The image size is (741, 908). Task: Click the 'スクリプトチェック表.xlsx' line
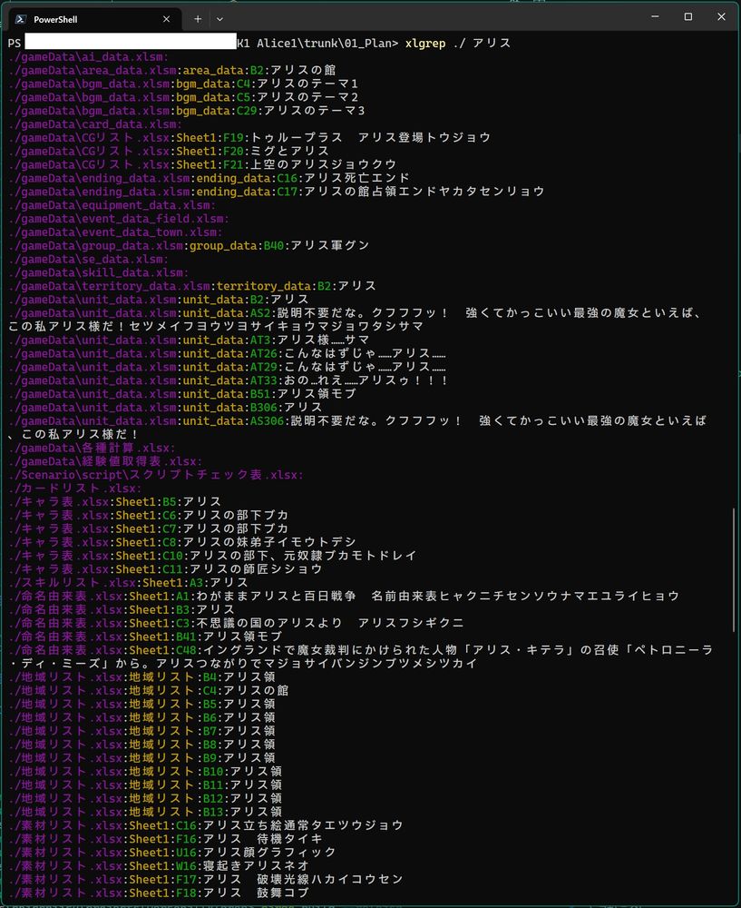tap(156, 474)
